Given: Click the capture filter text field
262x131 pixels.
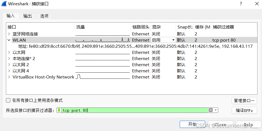Looking at the screenshot, I should tap(135, 110).
